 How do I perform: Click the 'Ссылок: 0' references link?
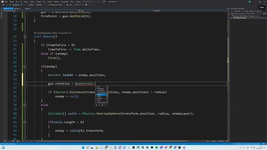coord(65,33)
